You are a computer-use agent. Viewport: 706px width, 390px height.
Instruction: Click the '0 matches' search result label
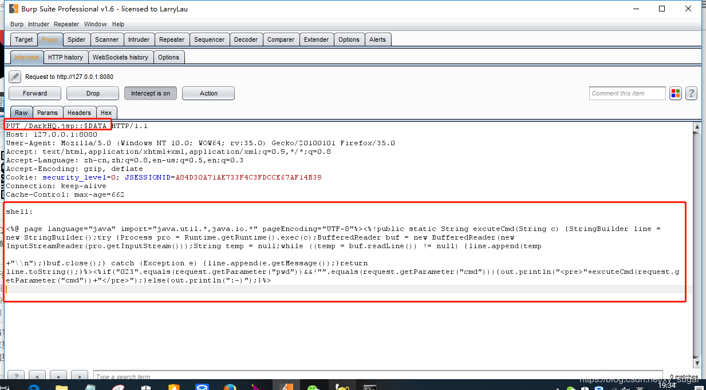pyautogui.click(x=684, y=377)
